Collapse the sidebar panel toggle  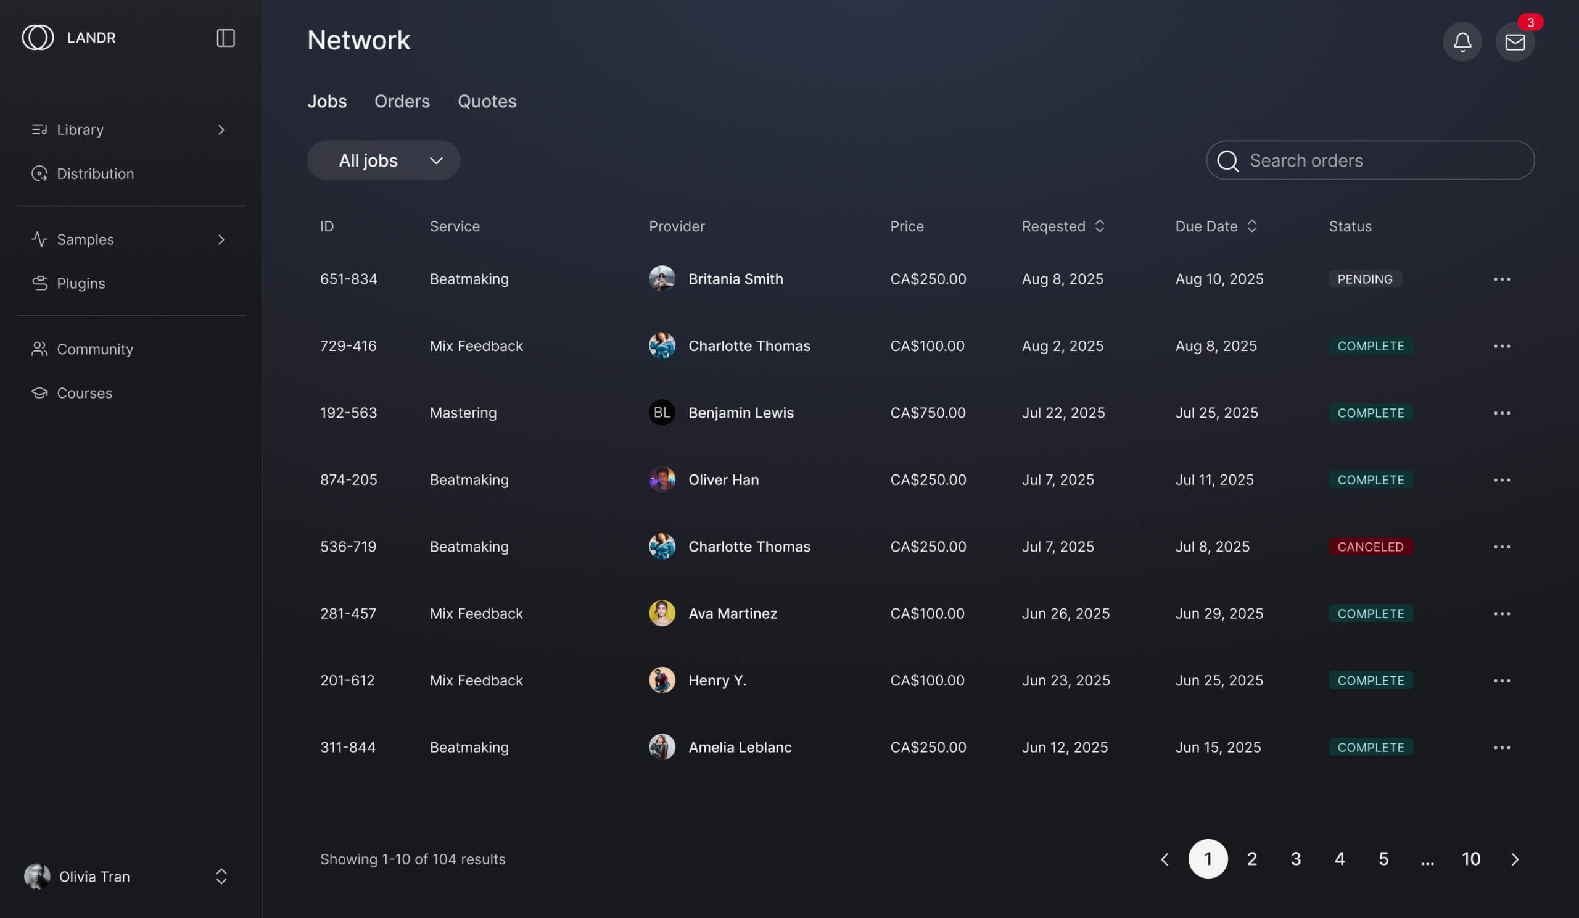click(x=226, y=38)
